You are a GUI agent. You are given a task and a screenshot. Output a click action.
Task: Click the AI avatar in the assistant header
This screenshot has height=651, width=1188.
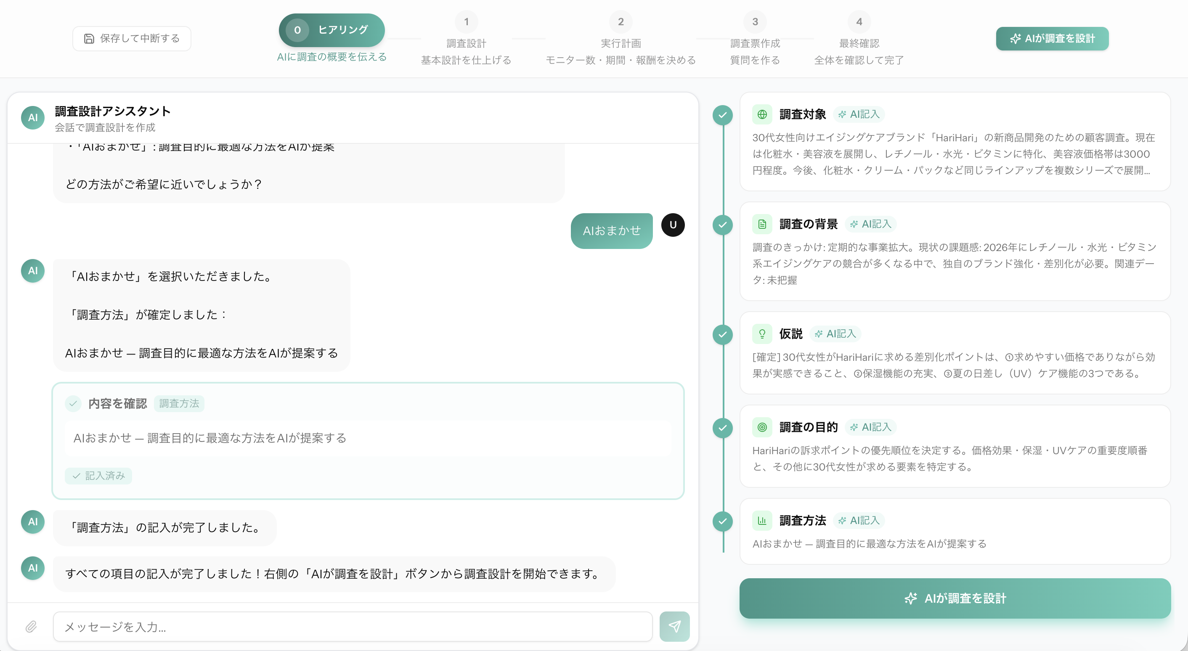click(x=33, y=118)
